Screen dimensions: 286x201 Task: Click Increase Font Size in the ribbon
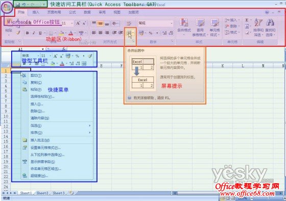[78, 23]
